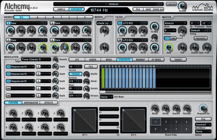The image size is (217, 140).
Task: Click Perform knob 6
Action: click(29, 127)
